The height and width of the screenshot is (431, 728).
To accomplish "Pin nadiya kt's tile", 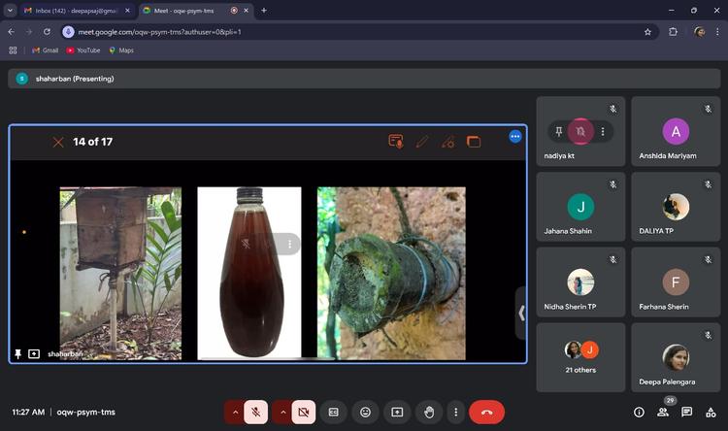I will pos(558,131).
